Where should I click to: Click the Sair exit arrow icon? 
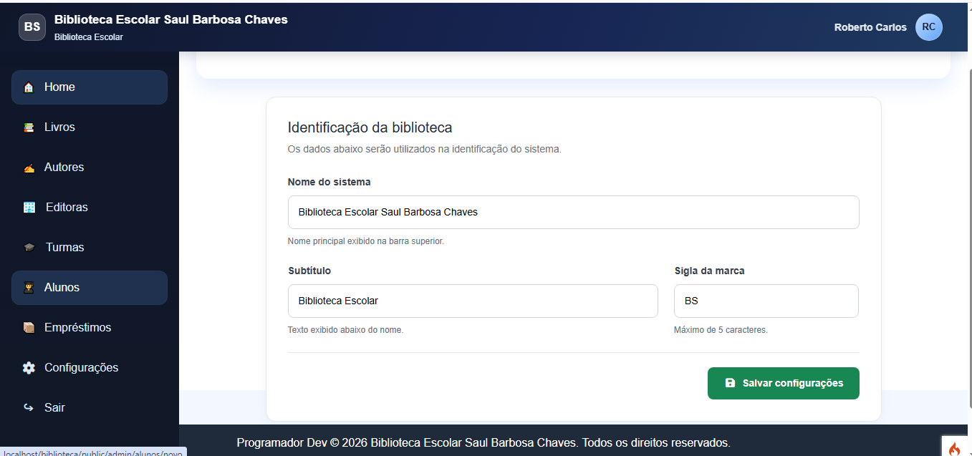click(29, 408)
